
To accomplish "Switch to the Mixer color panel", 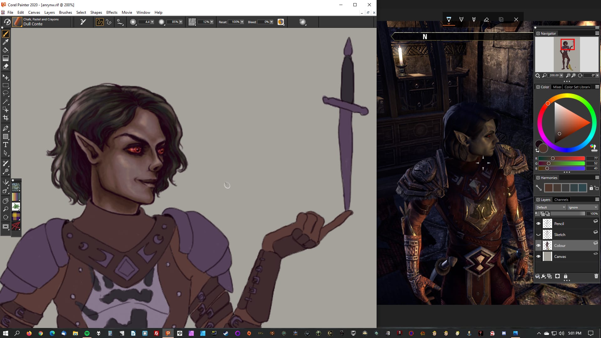I will click(557, 87).
